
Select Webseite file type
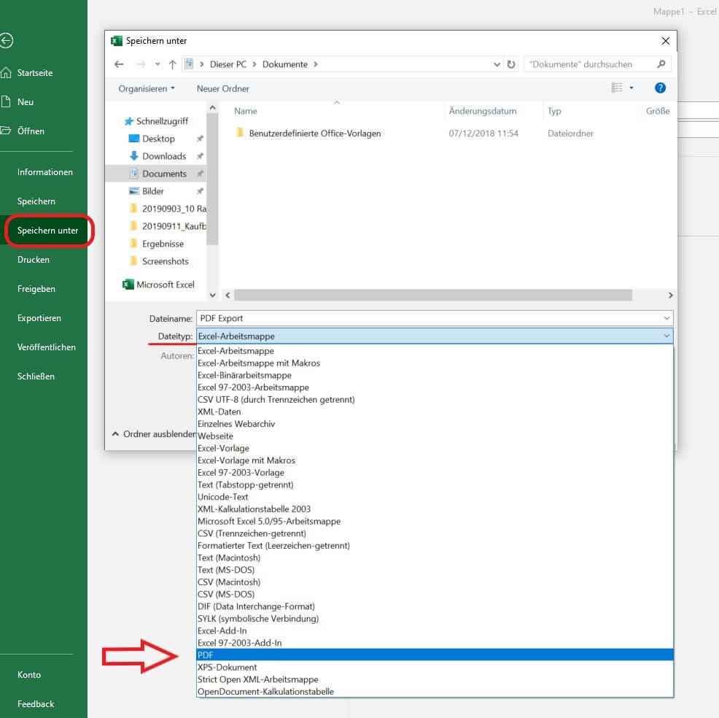435,436
